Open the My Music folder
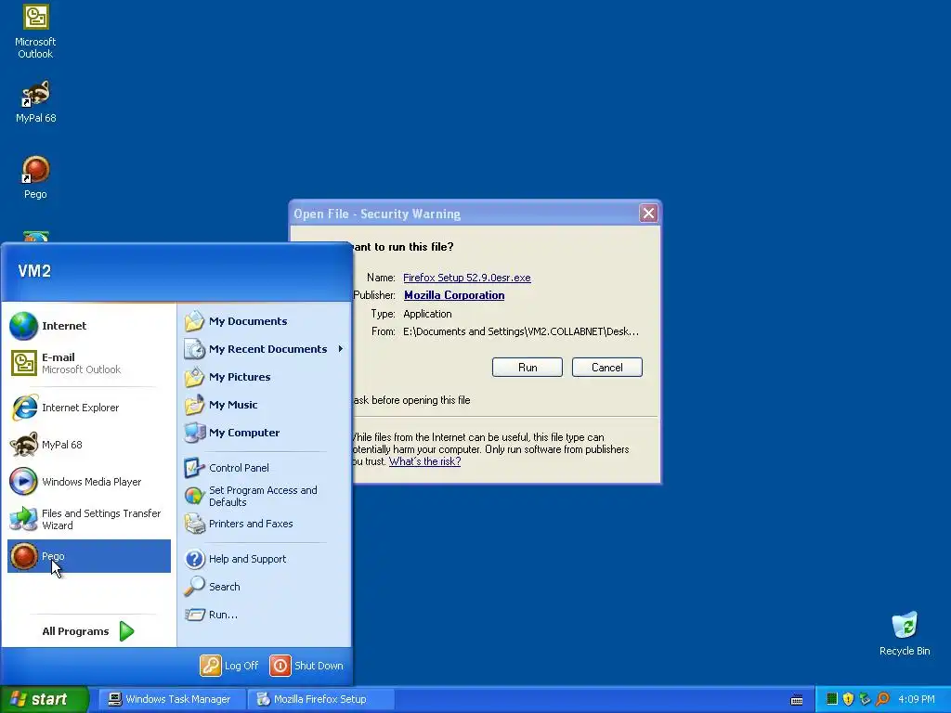The width and height of the screenshot is (951, 713). point(264,405)
